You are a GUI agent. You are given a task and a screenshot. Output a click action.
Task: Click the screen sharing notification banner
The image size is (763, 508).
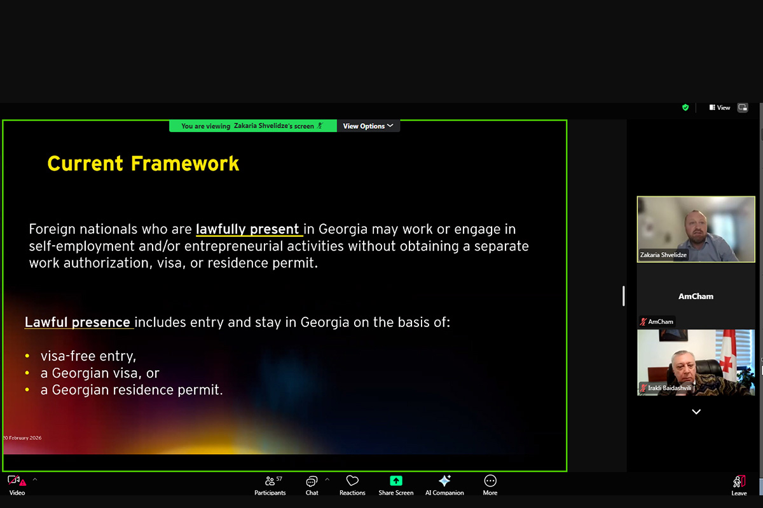pyautogui.click(x=252, y=126)
